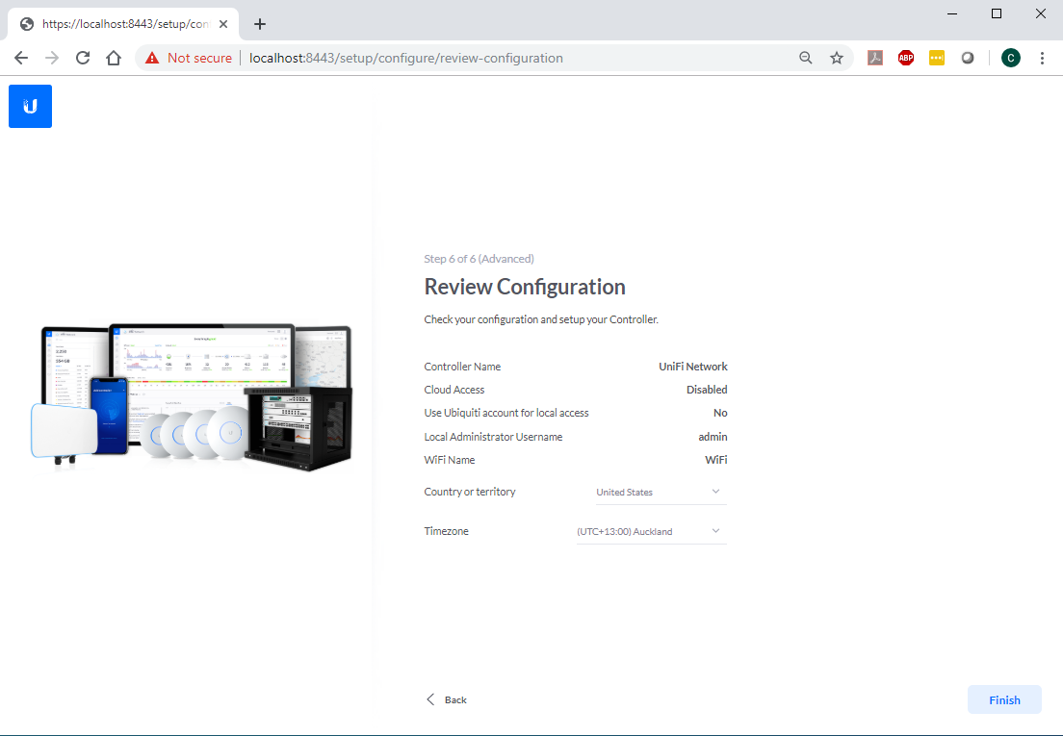Maximize the browser window
Image resolution: width=1063 pixels, height=736 pixels.
pos(996,13)
